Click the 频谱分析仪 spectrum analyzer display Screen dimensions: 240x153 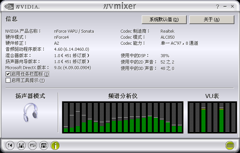(123, 117)
